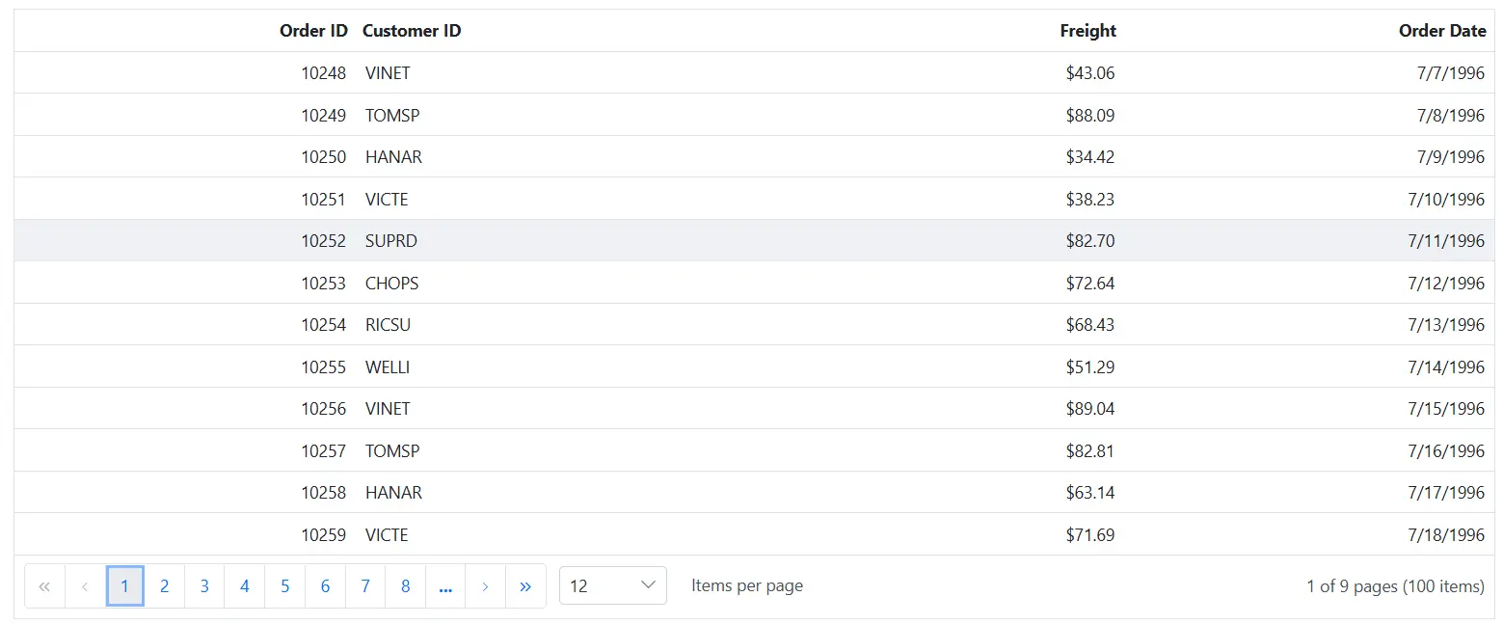Select Order ID cell 10258

tap(323, 493)
